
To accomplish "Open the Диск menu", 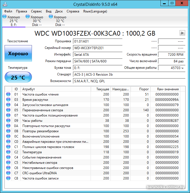I will [59, 11].
